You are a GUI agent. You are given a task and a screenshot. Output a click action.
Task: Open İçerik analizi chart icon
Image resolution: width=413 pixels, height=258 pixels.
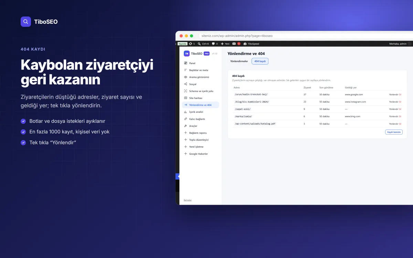click(186, 112)
